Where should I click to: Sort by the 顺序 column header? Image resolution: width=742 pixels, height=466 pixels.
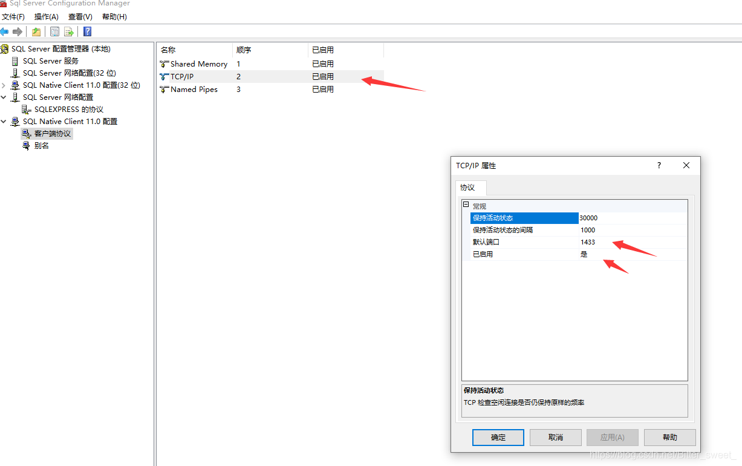pos(270,50)
